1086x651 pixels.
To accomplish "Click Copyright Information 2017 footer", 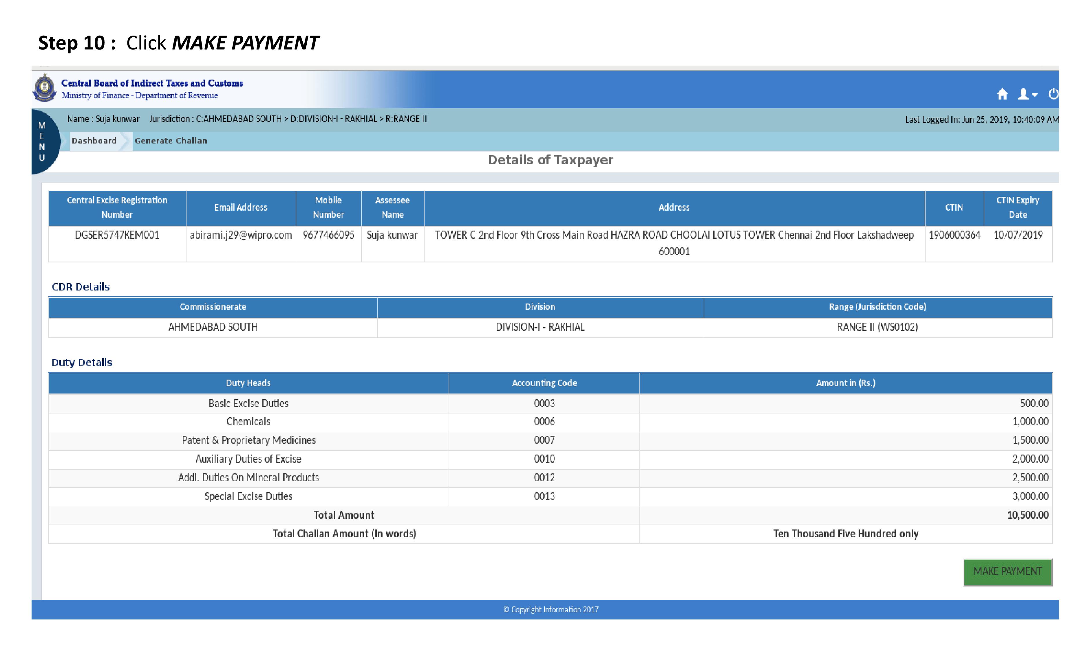I will click(551, 610).
